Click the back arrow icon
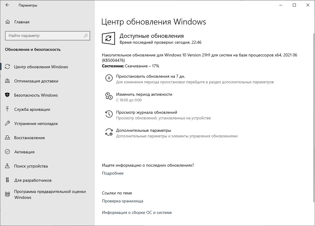 point(7,5)
